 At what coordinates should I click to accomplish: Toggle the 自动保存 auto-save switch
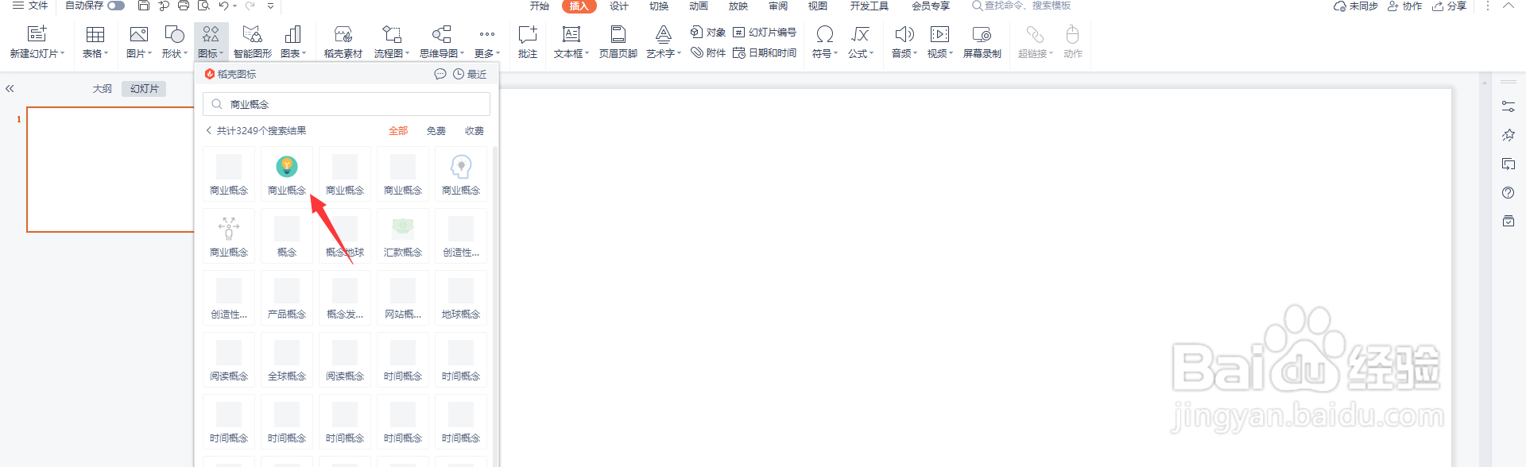[x=116, y=6]
